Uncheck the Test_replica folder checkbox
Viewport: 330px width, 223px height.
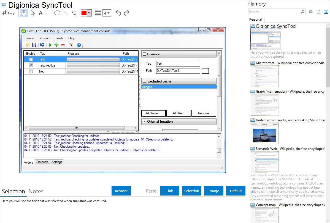(31, 65)
